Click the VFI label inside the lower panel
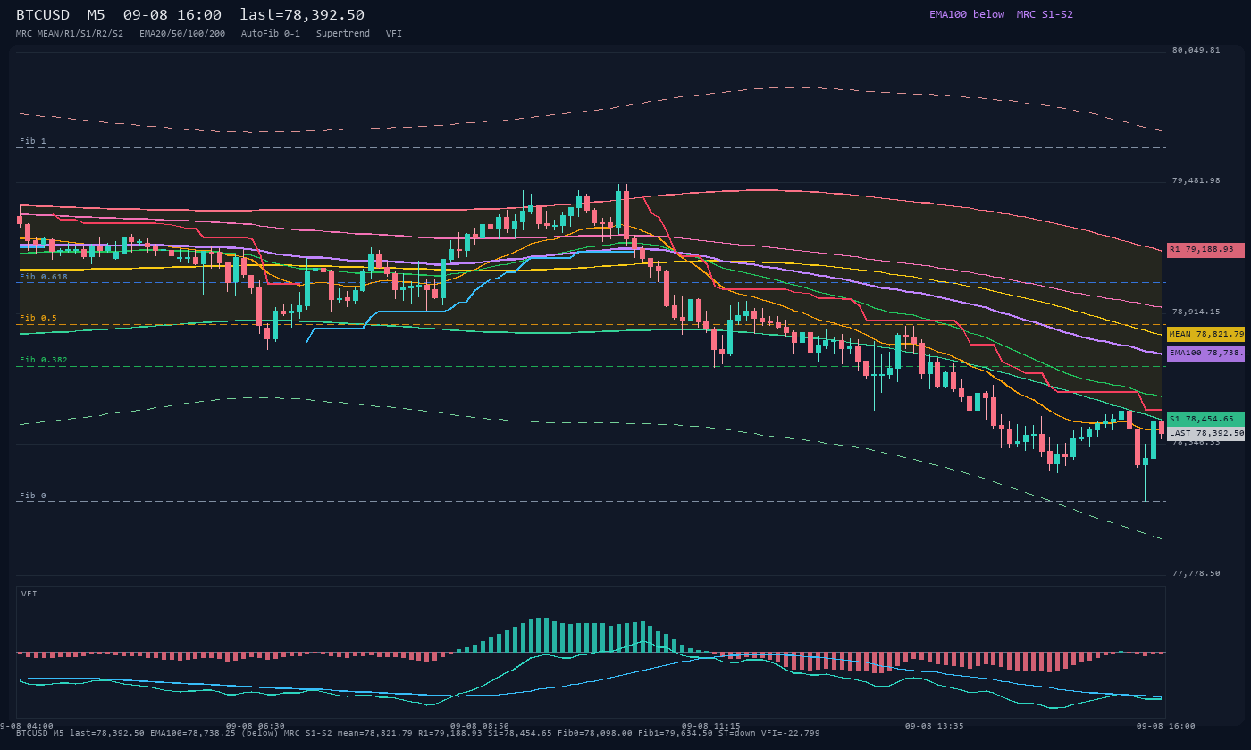This screenshot has height=750, width=1251. 29,594
